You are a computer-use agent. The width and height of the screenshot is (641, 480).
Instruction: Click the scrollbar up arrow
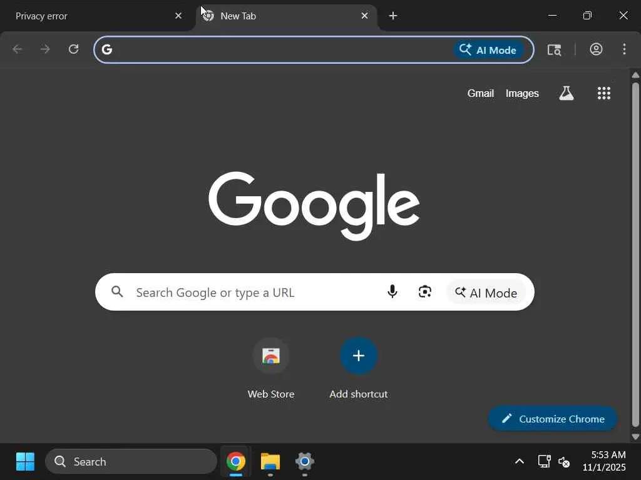point(635,75)
